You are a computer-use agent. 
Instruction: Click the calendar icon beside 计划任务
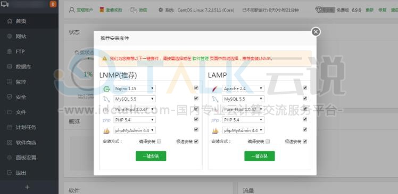coord(10,127)
